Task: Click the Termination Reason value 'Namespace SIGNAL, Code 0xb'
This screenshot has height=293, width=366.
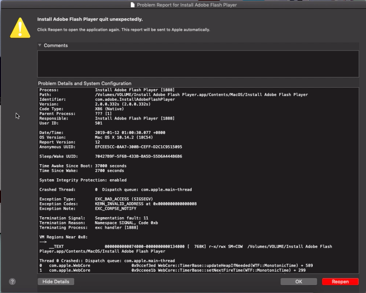Action: click(126, 223)
